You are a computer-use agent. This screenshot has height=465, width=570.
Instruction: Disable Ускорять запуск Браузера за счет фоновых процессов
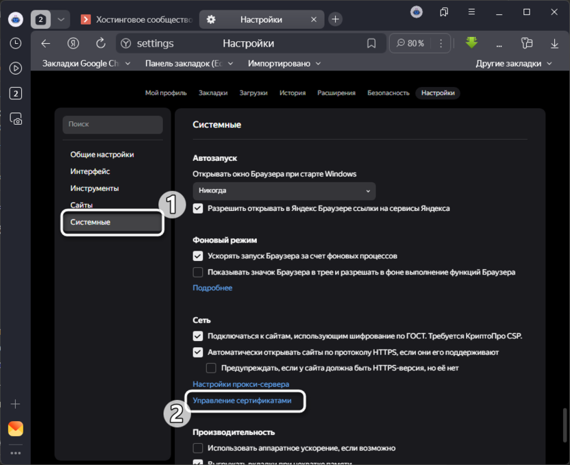pyautogui.click(x=197, y=257)
